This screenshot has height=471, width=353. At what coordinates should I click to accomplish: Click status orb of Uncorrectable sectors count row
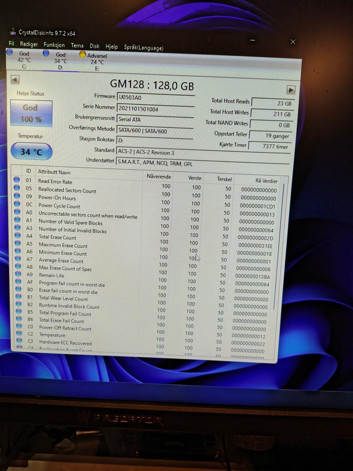tap(17, 212)
